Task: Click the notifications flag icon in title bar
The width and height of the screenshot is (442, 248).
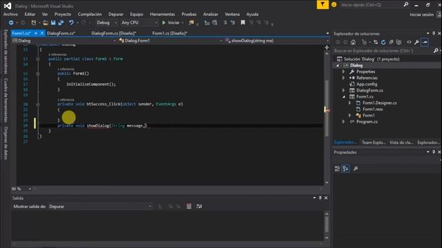Action: click(323, 5)
